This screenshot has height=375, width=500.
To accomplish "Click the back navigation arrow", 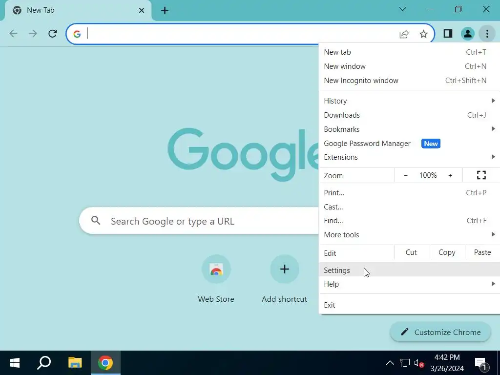I will pos(13,34).
